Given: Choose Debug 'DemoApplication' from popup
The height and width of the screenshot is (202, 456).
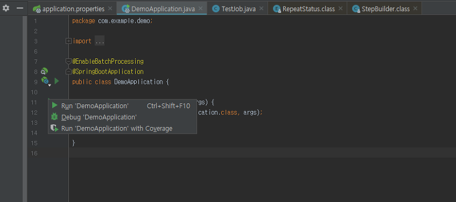Looking at the screenshot, I should point(122,117).
